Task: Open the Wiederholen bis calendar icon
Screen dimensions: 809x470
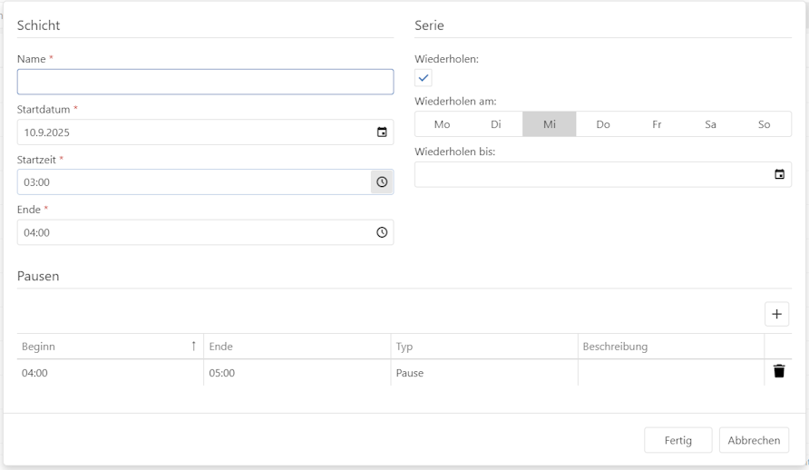Action: tap(779, 174)
